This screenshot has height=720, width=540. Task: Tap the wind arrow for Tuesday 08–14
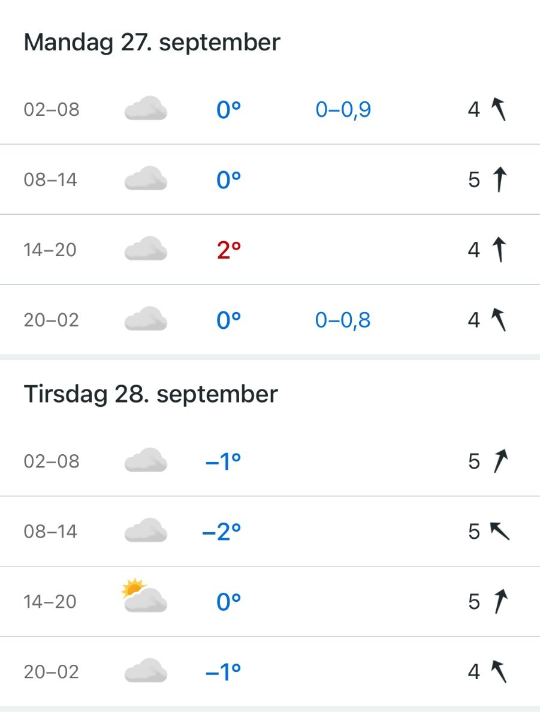point(499,531)
